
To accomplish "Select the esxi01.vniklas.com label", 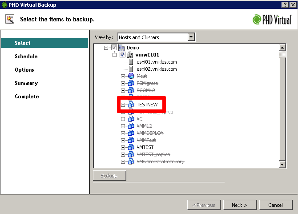I will (157, 62).
